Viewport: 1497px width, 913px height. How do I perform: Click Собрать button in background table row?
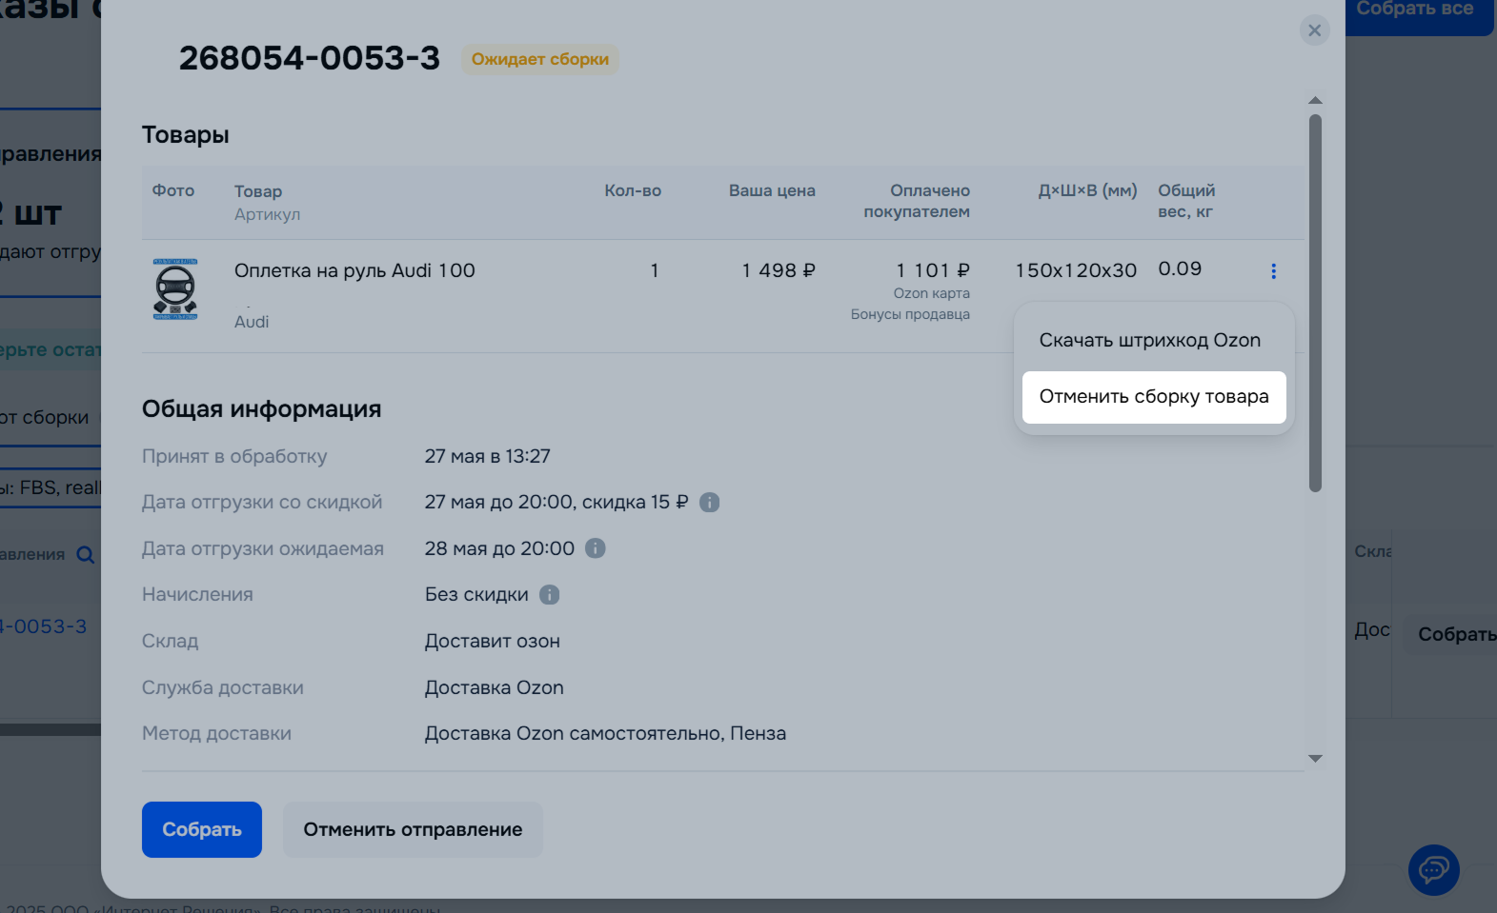[1452, 634]
